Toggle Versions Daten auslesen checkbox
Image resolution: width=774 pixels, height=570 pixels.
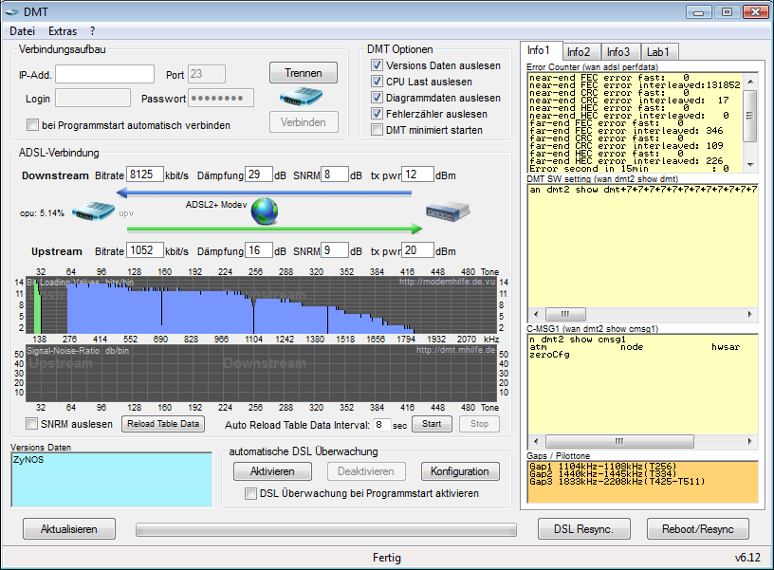coord(377,65)
